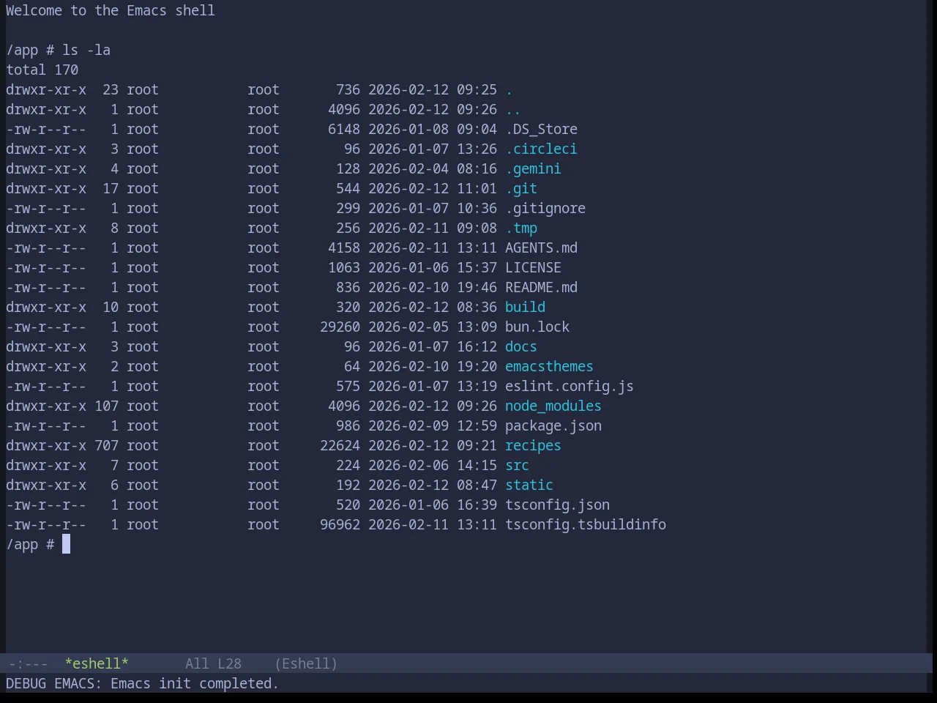
Task: Select the AGENTS.md file name
Action: 541,248
